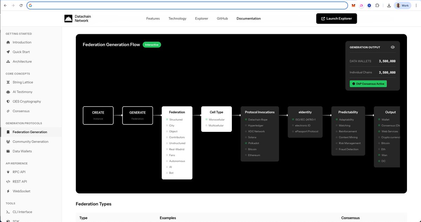Check the Eth output option
421x222 pixels.
(379, 149)
